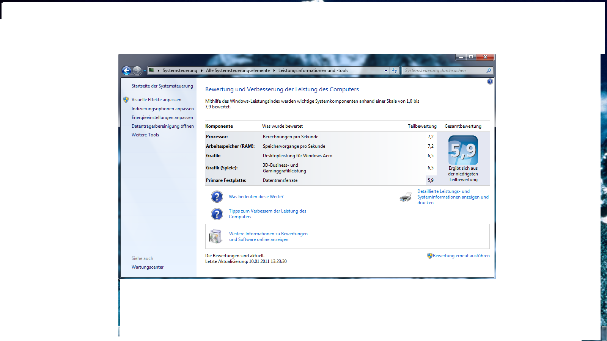Click the Grafik (Spiele) row label
The width and height of the screenshot is (607, 341).
(222, 168)
